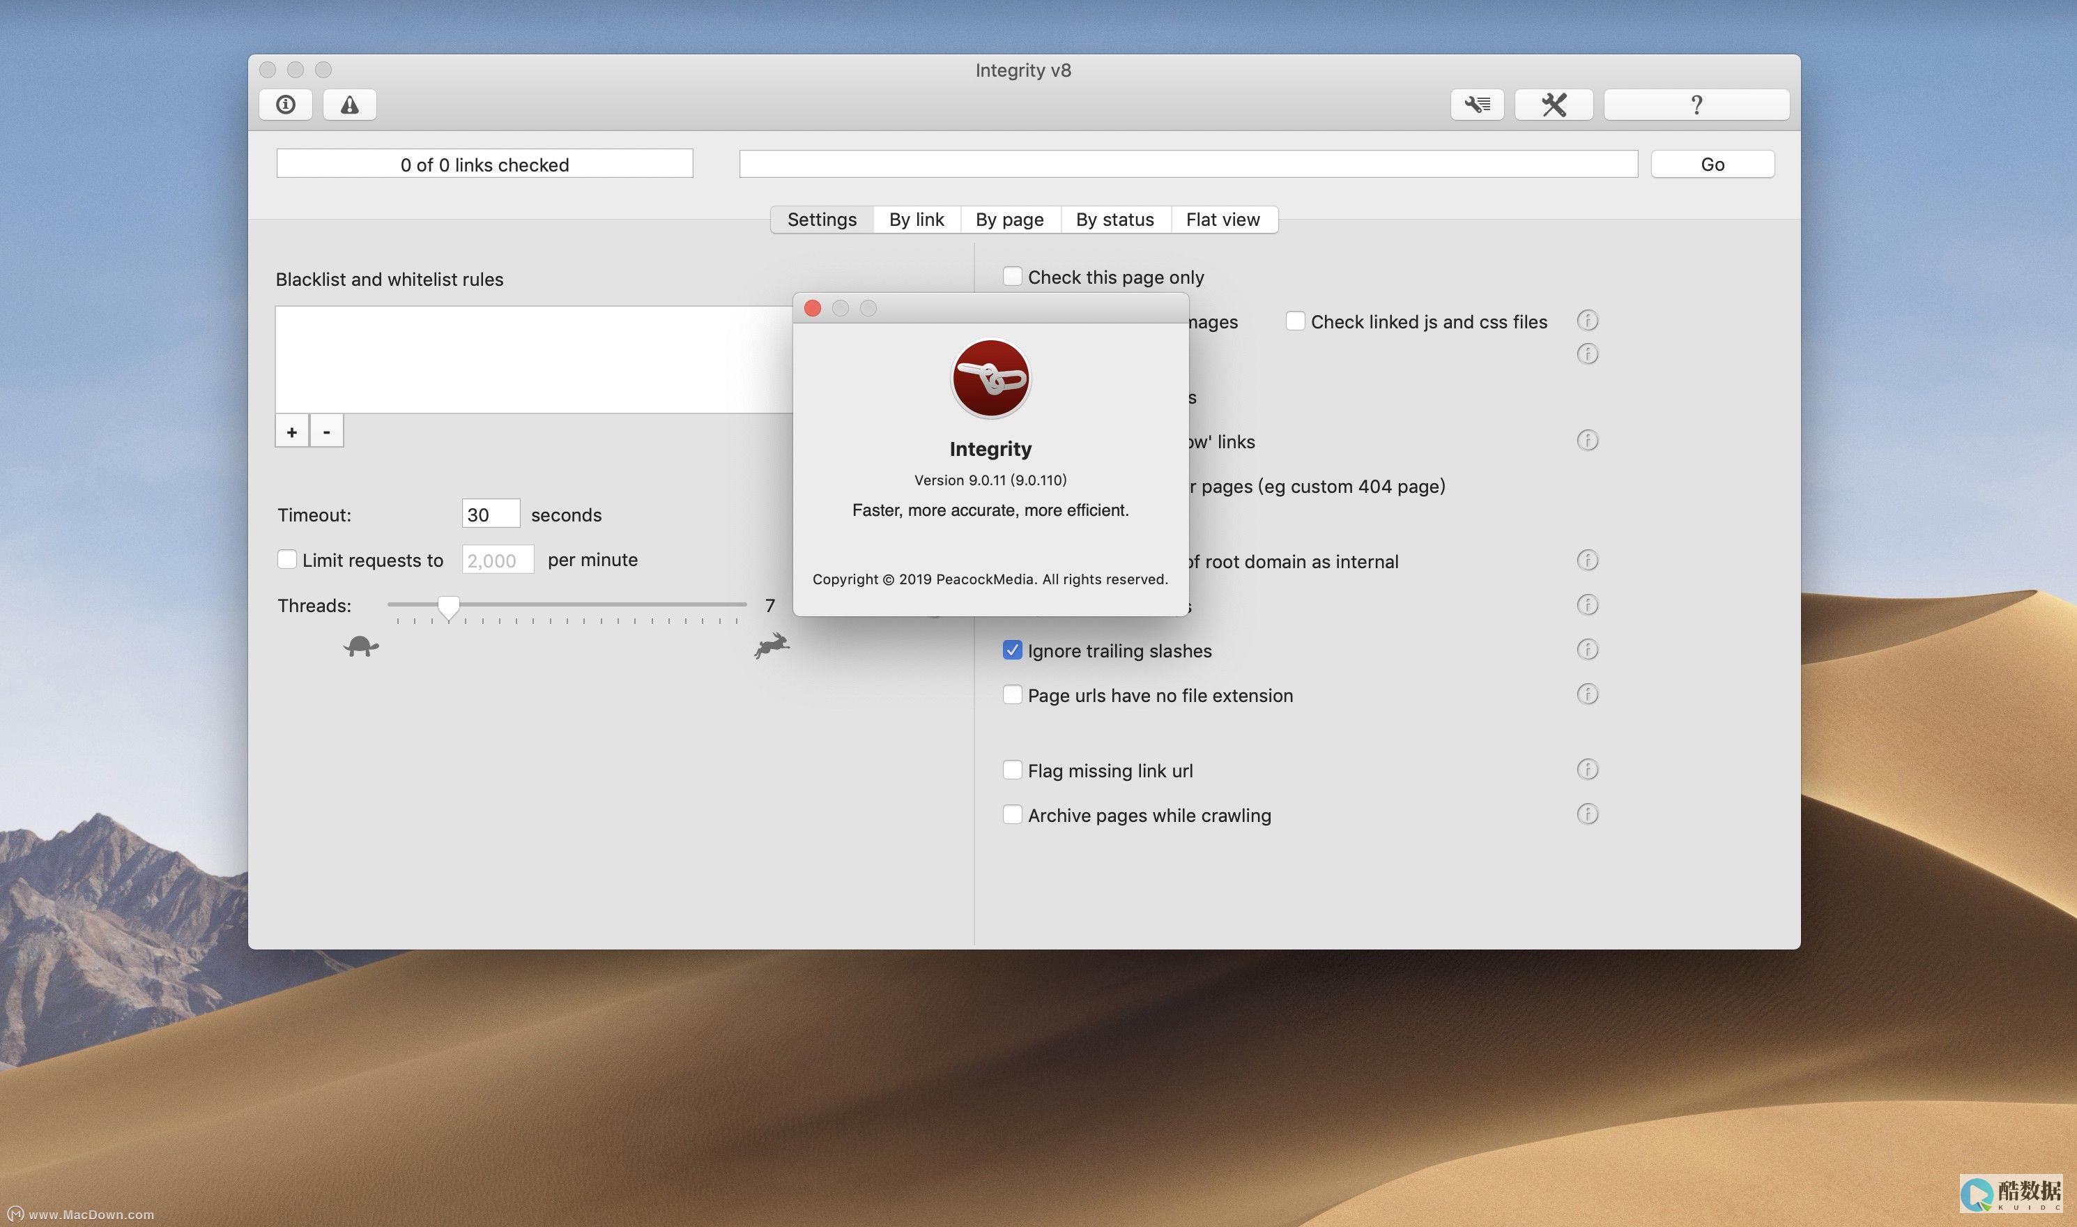Enable Check this page only
The width and height of the screenshot is (2077, 1227).
1013,276
